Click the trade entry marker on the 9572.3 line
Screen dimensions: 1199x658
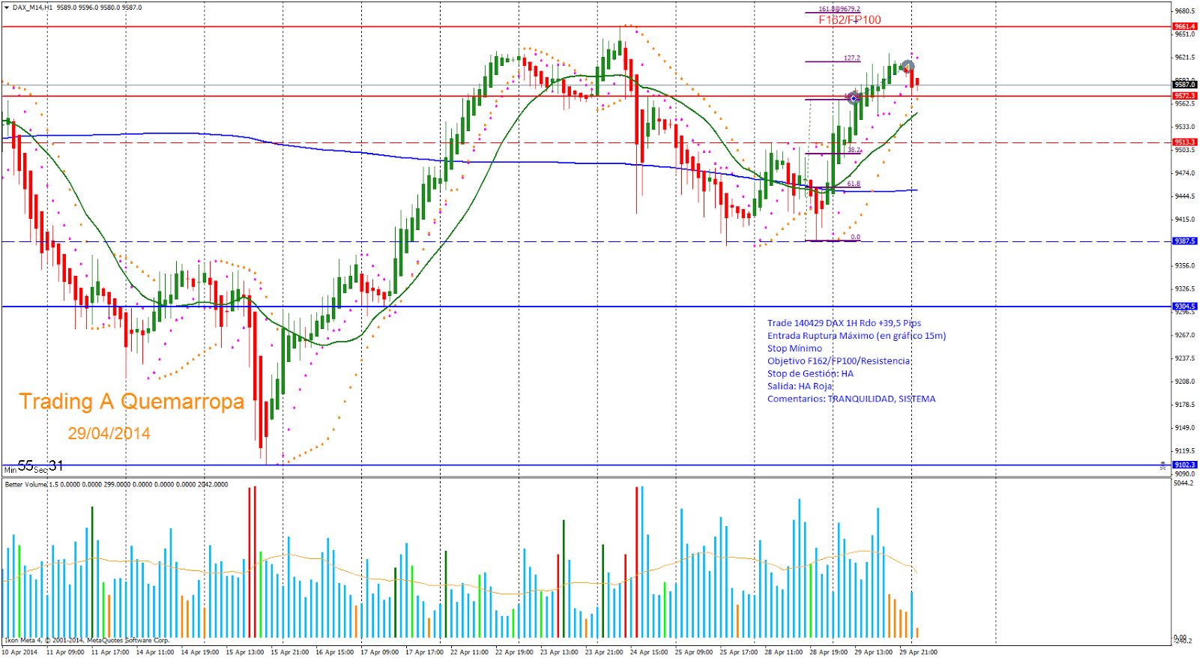pyautogui.click(x=853, y=97)
